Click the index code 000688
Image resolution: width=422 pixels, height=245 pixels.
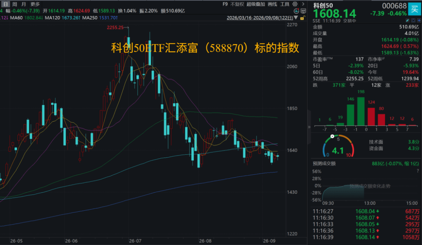[394, 6]
